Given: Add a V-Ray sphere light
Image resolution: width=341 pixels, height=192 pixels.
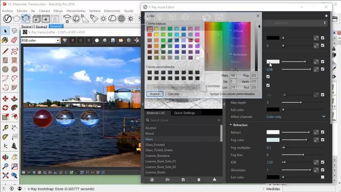Looking at the screenshot, I should pos(121,19).
